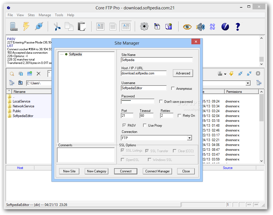The height and width of the screenshot is (215, 273).
Task: Click the Advanced button
Action: [x=183, y=73]
